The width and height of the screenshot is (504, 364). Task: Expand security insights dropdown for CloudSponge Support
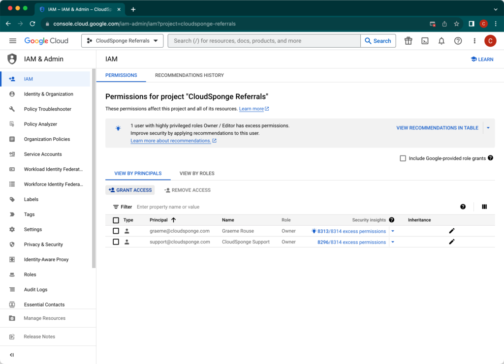(393, 242)
